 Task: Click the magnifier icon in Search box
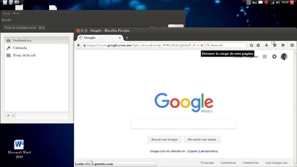[208, 45]
